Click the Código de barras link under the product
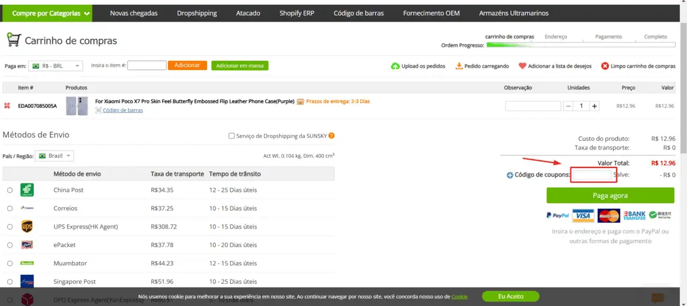The image size is (687, 306). coord(122,110)
